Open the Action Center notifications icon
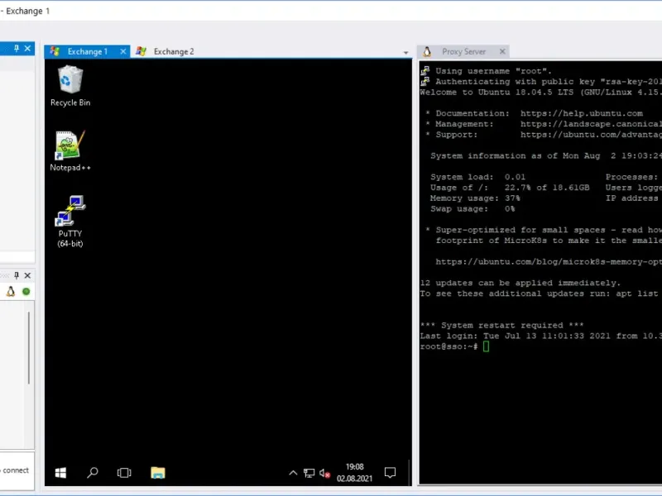Screen dimensions: 662x496 pos(390,473)
